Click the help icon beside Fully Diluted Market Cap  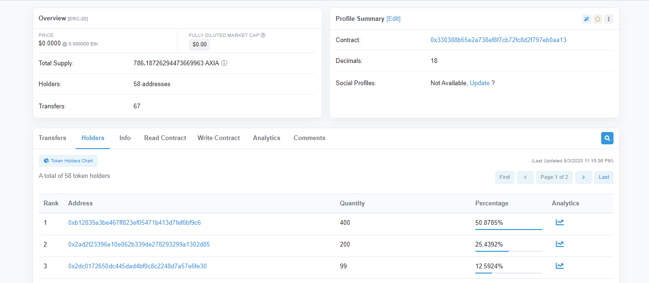[263, 35]
